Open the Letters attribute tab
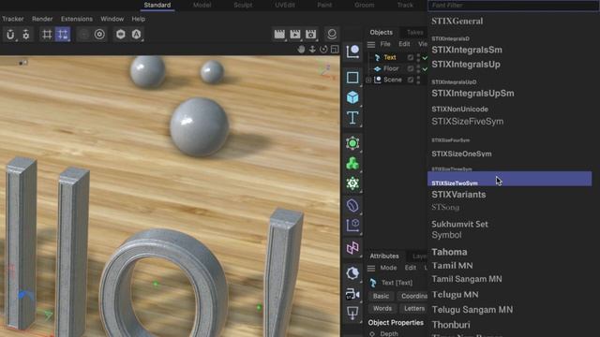600x337 pixels. [x=414, y=308]
